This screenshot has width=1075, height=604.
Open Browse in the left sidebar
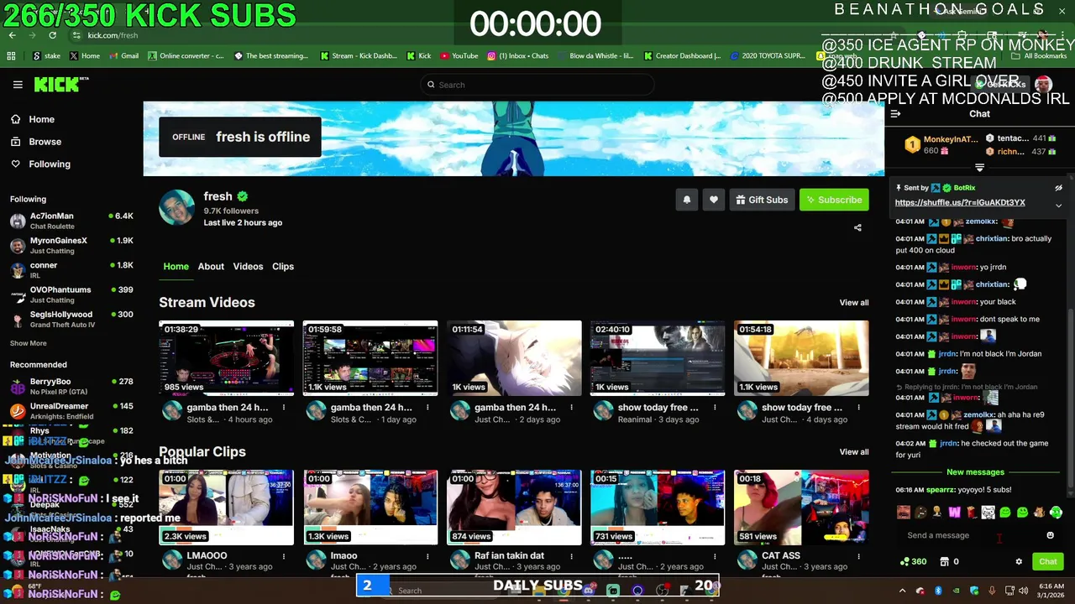coord(36,142)
